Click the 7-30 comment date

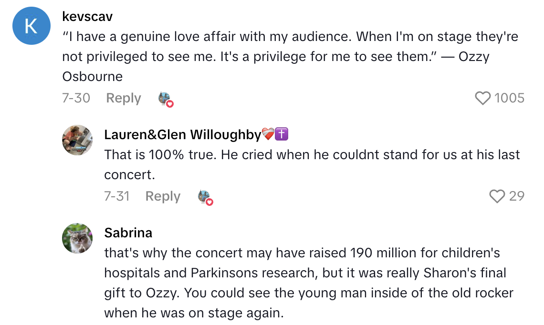coord(76,98)
